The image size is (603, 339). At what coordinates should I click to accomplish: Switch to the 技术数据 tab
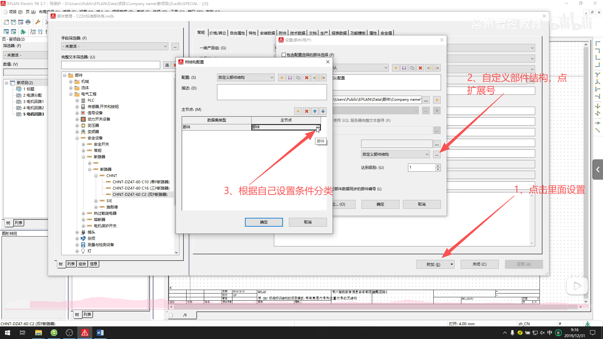tap(297, 33)
